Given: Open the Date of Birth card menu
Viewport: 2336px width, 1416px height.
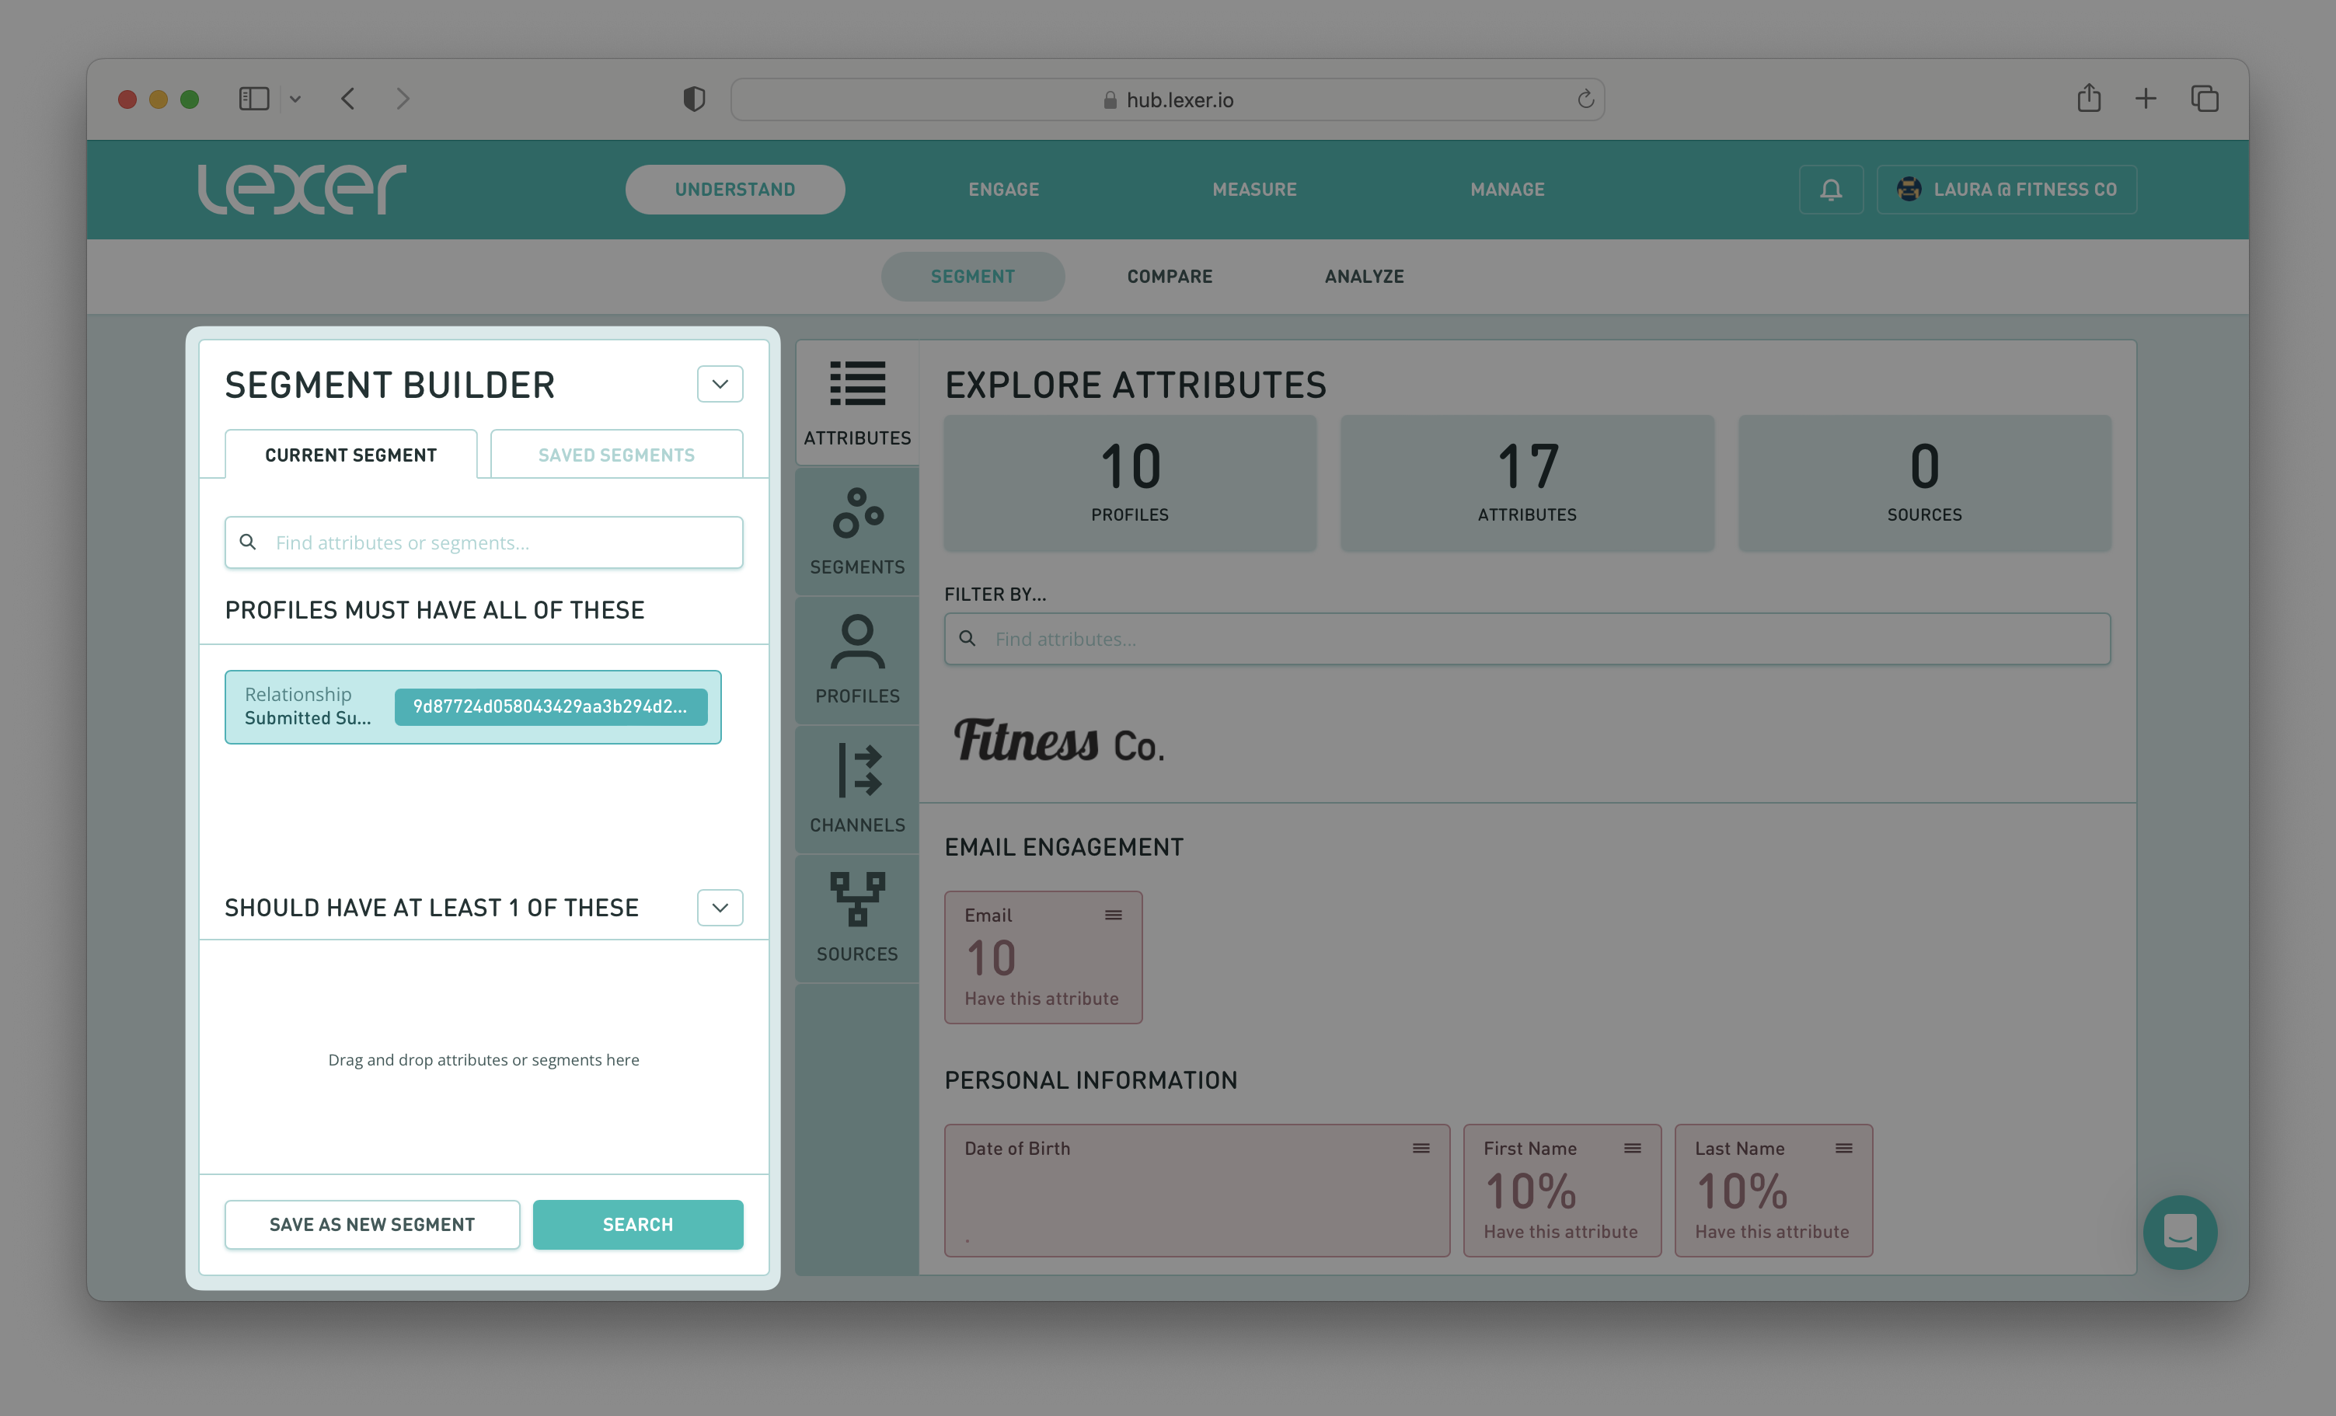Looking at the screenshot, I should [1421, 1149].
